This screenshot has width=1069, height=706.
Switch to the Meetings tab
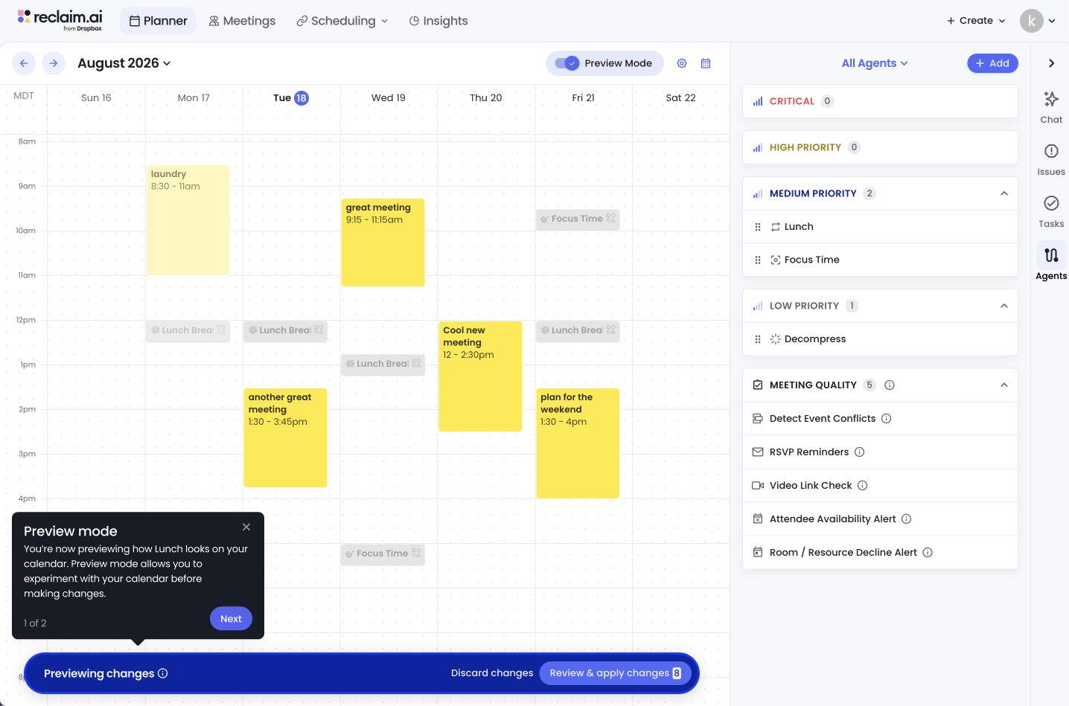click(x=242, y=21)
